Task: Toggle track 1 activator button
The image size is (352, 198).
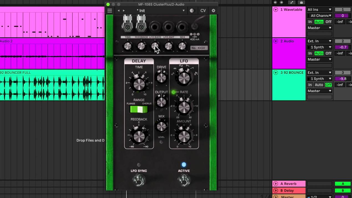Action: point(343,9)
